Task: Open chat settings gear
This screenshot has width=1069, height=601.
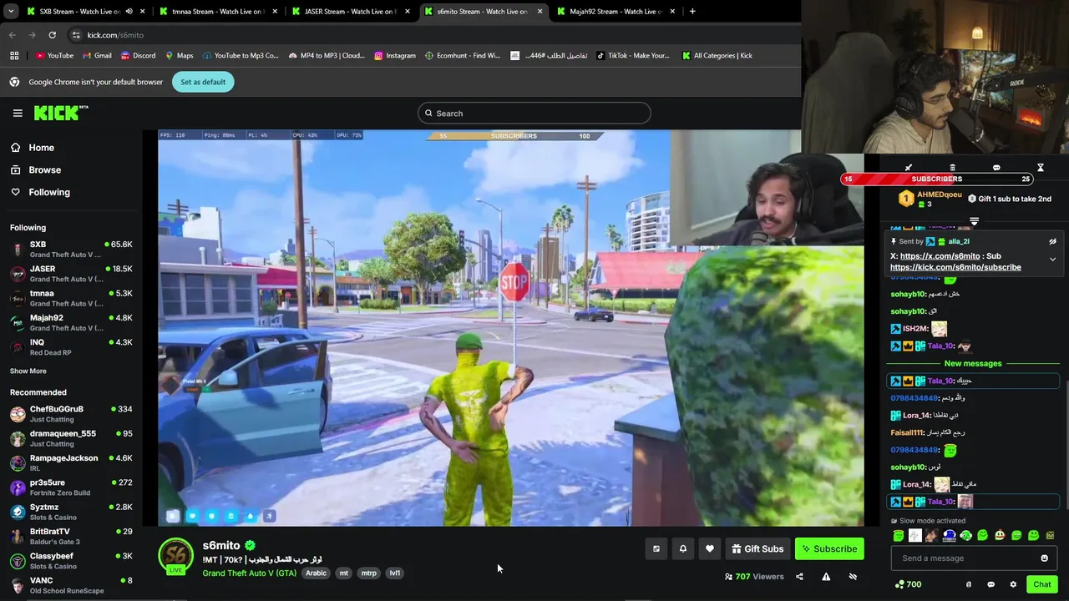Action: click(x=1013, y=584)
